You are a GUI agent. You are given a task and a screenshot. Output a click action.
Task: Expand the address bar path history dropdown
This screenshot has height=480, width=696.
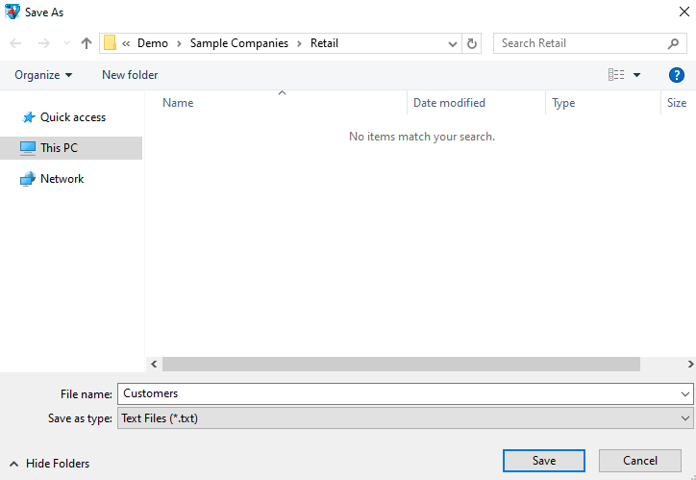pyautogui.click(x=454, y=43)
